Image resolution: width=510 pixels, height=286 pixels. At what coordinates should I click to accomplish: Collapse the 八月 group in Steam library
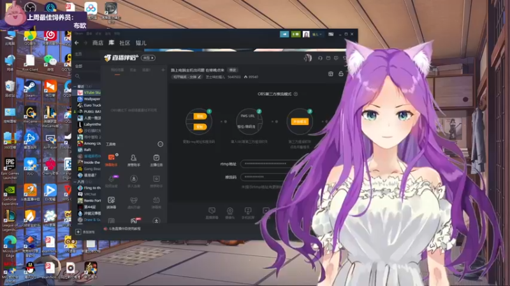point(75,182)
